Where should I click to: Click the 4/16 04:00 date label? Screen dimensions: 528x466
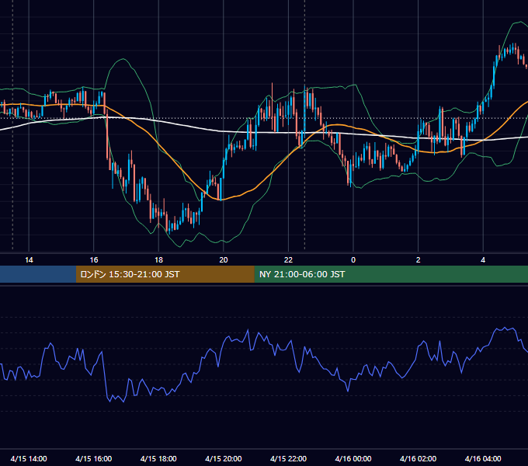coord(483,458)
